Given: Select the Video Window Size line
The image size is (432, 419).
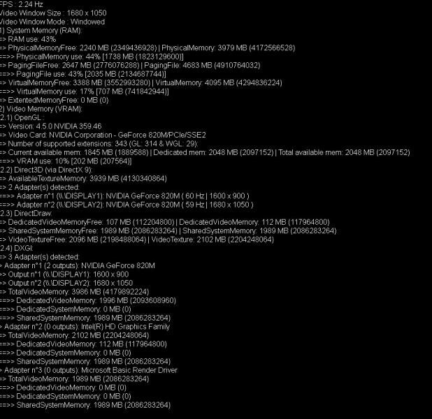Looking at the screenshot, I should point(53,13).
